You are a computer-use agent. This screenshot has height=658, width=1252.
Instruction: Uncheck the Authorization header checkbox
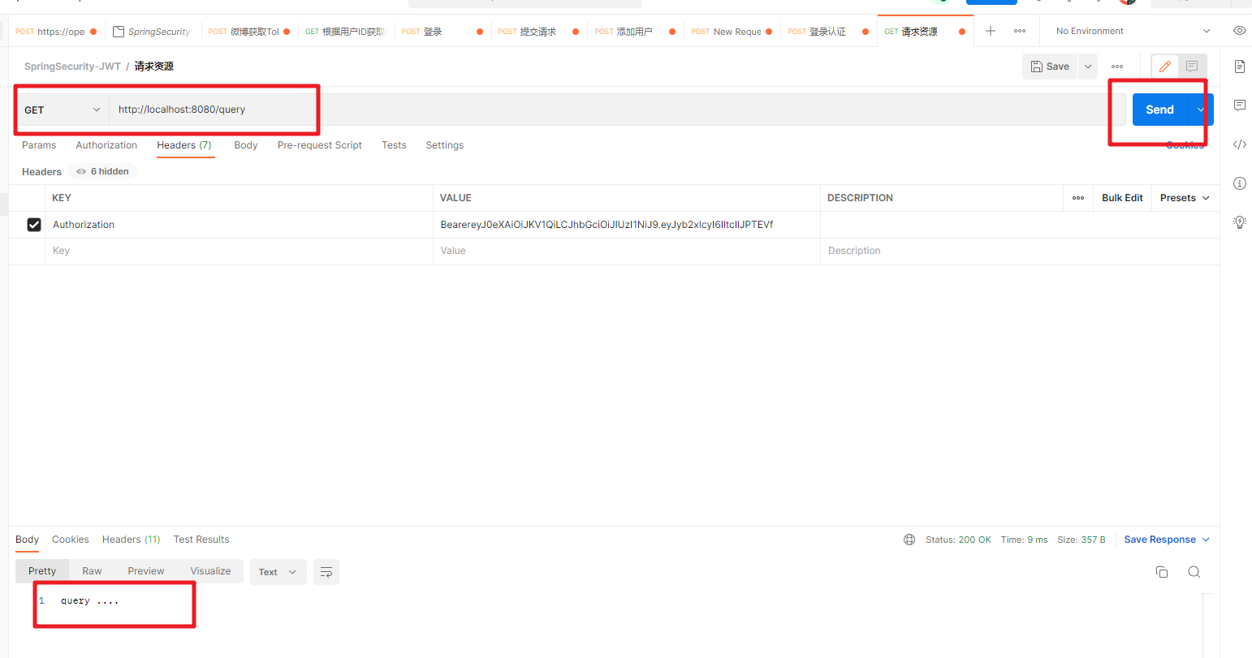click(x=34, y=225)
